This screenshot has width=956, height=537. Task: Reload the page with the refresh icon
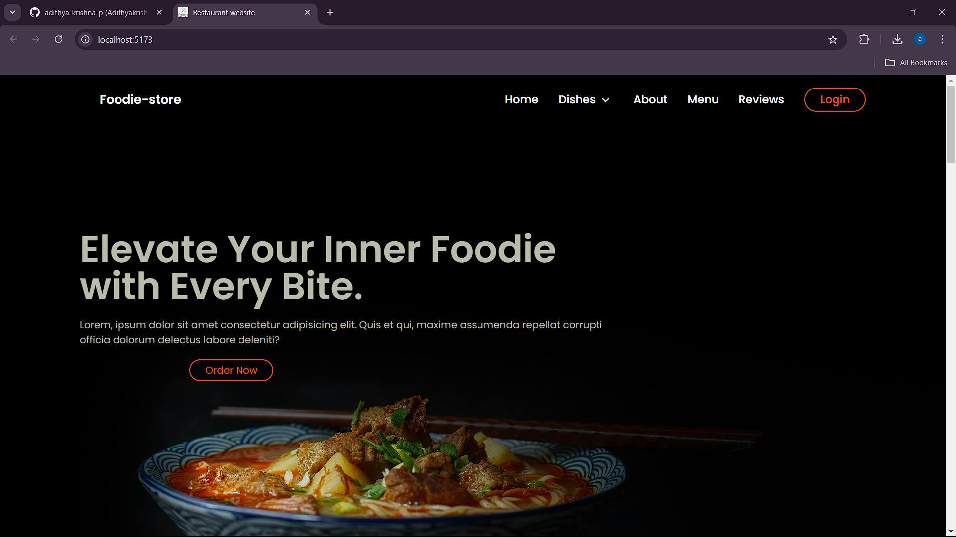pyautogui.click(x=58, y=39)
